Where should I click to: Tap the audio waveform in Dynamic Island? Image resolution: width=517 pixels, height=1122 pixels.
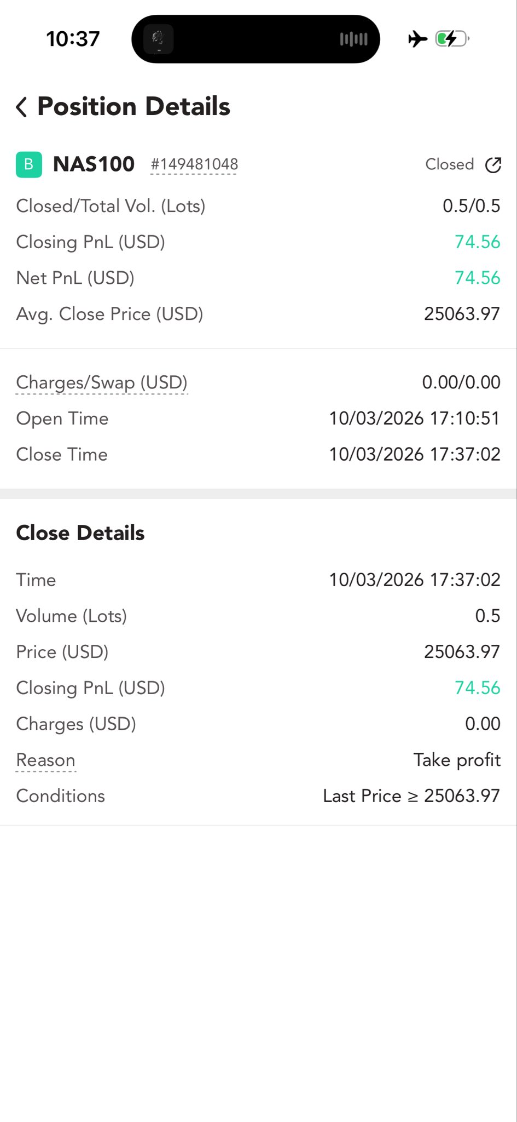click(353, 39)
